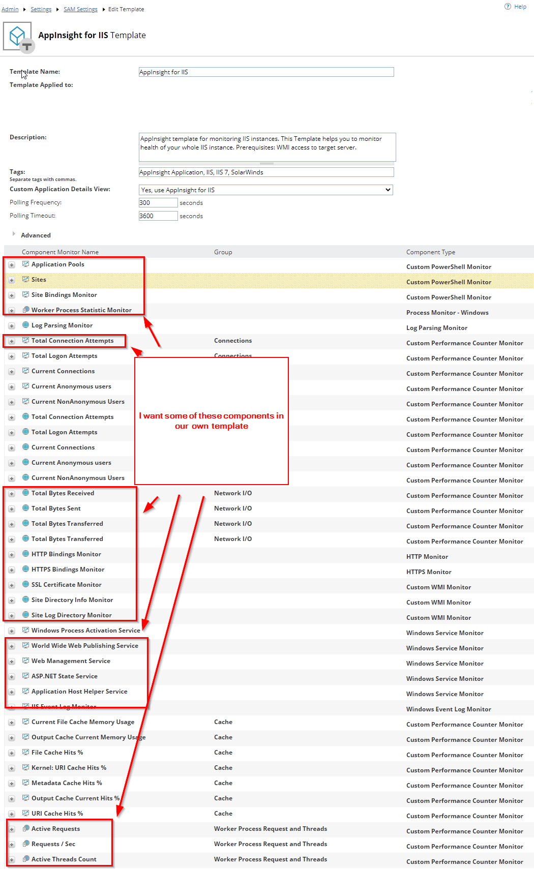Expand the Application Pools row
Viewport: 534px width, 869px height.
tap(12, 265)
